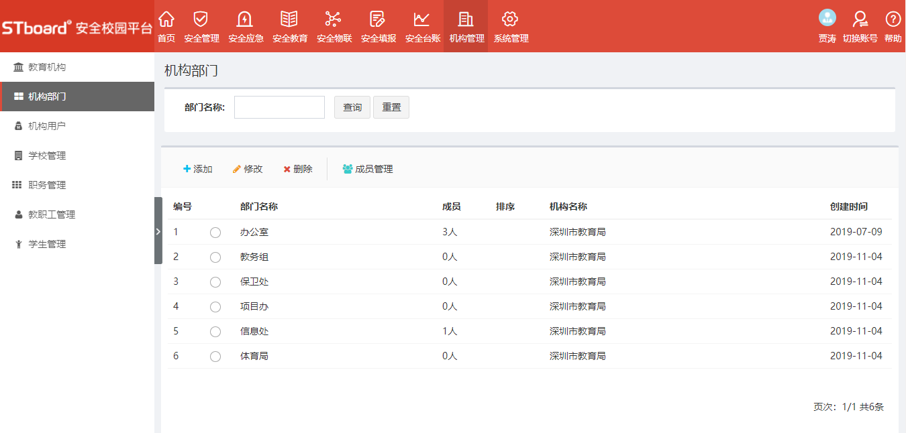Select the radio button for 体育局

(x=215, y=357)
